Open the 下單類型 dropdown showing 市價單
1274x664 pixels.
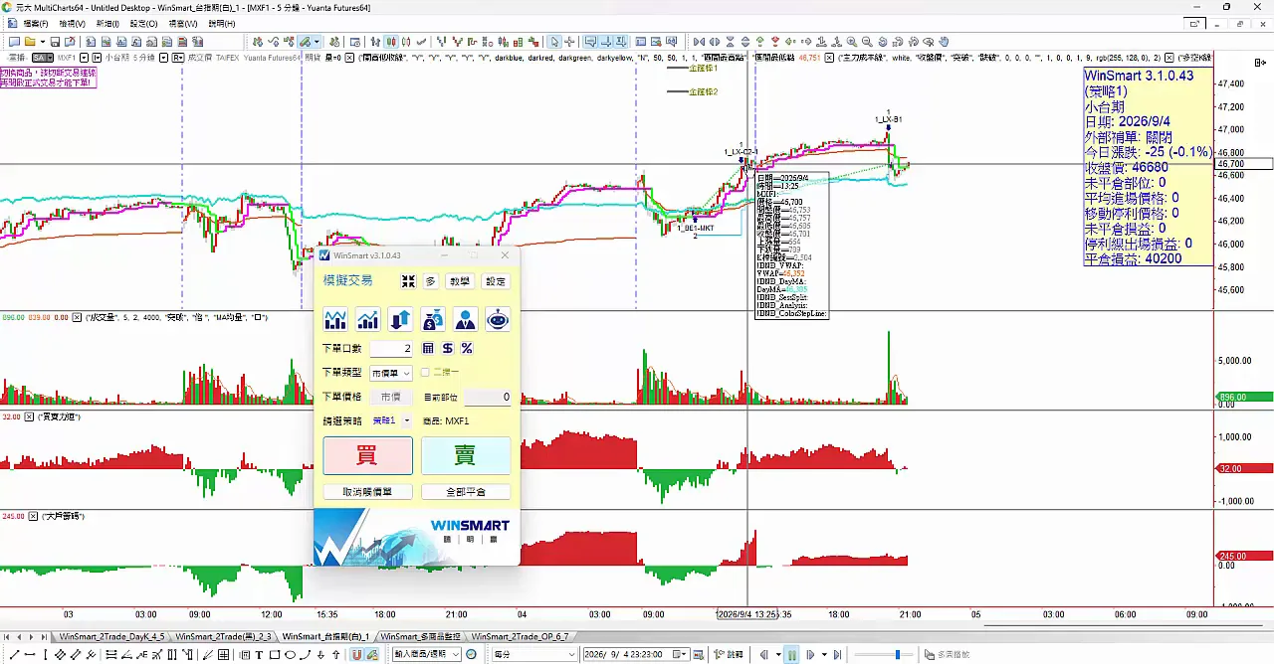click(x=390, y=373)
